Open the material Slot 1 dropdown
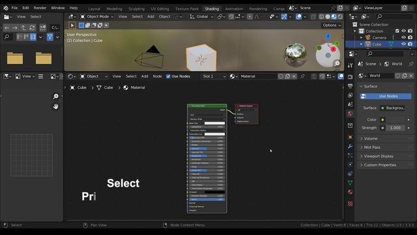Screen dimensions: 417x235 pos(214,76)
